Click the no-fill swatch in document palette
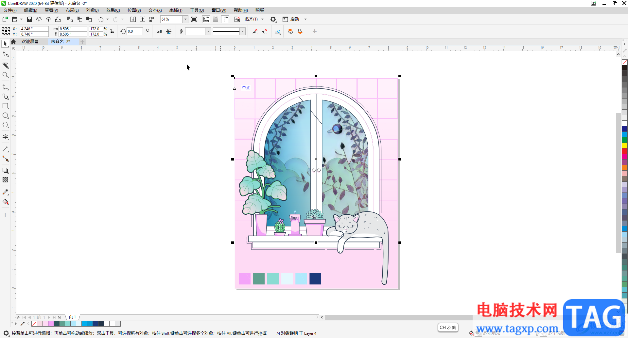628x338 pixels. (x=34, y=324)
